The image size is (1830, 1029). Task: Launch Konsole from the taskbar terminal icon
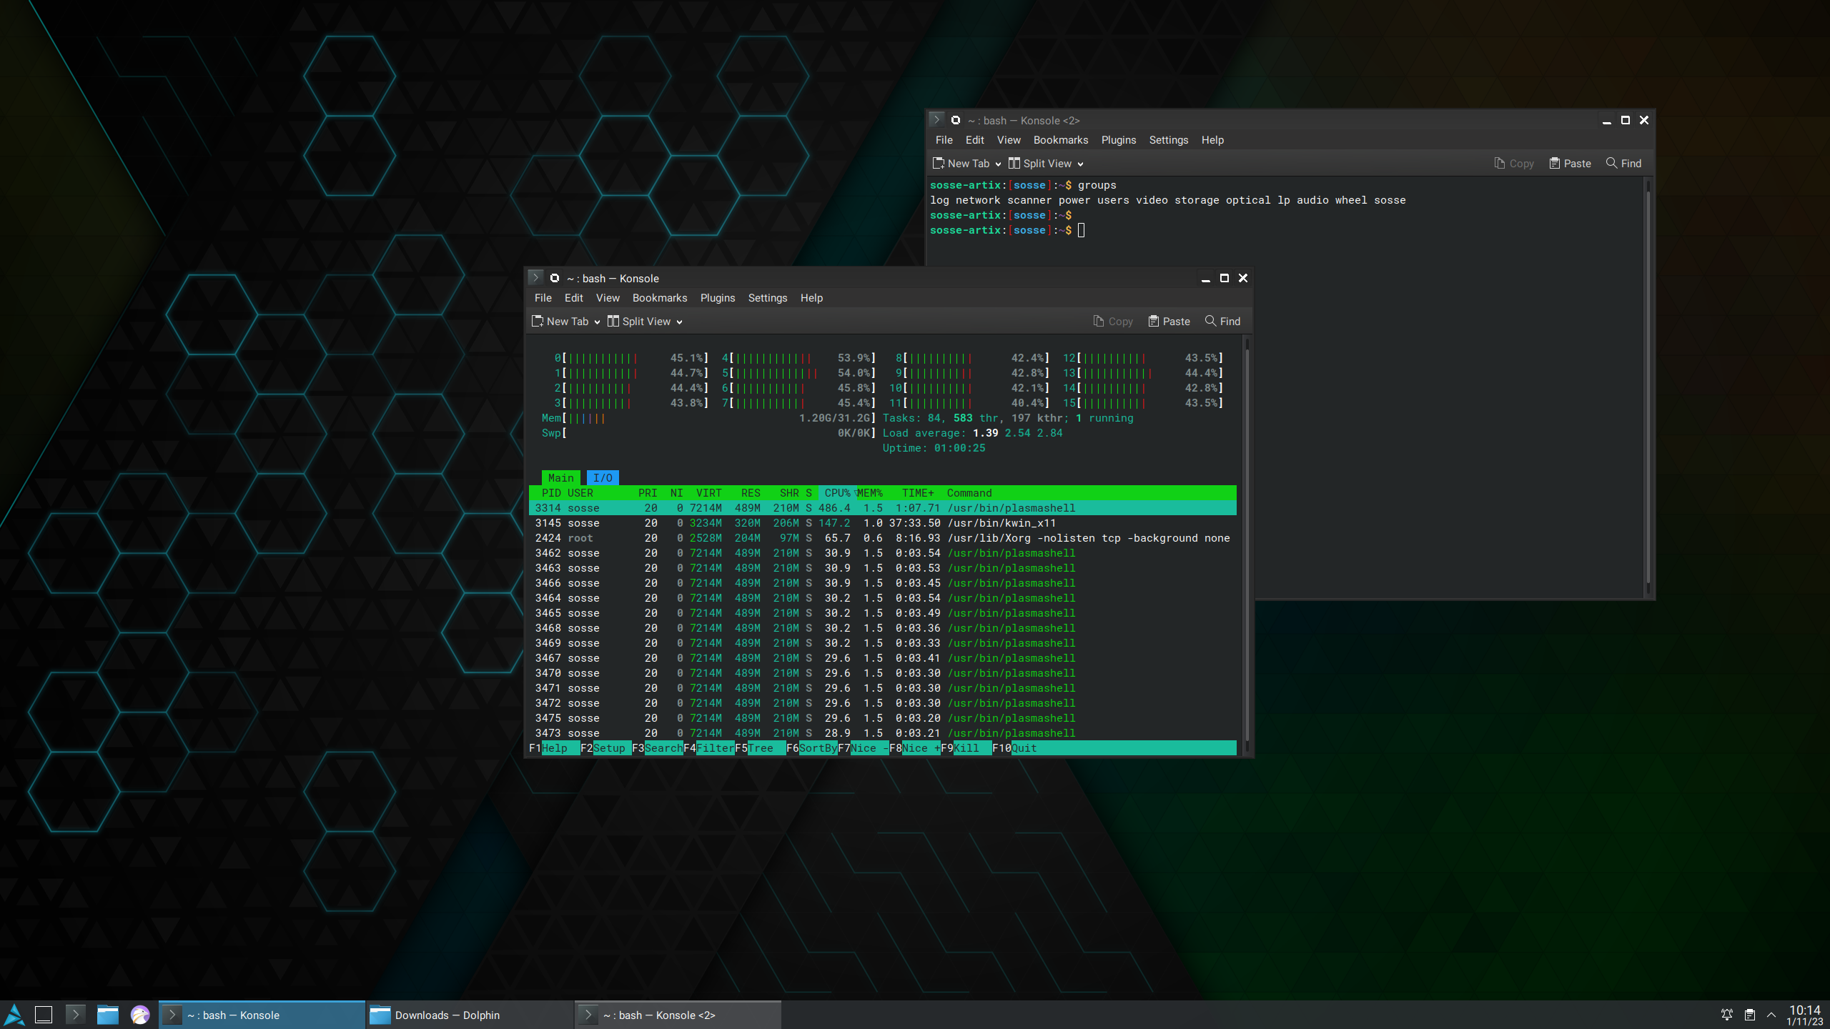[75, 1015]
